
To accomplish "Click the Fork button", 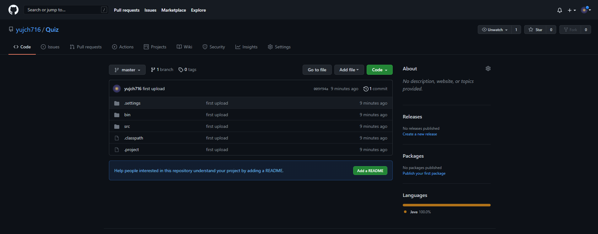I will point(570,30).
